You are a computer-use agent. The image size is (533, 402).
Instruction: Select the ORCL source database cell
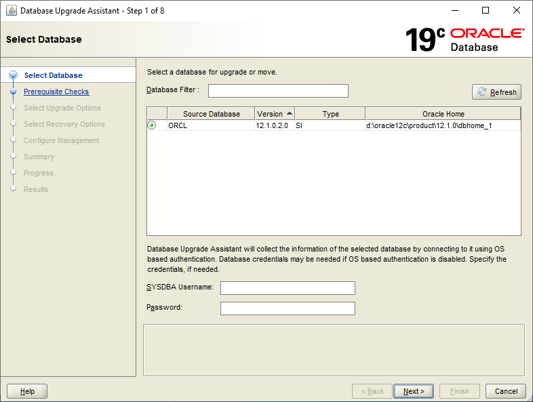tap(211, 125)
